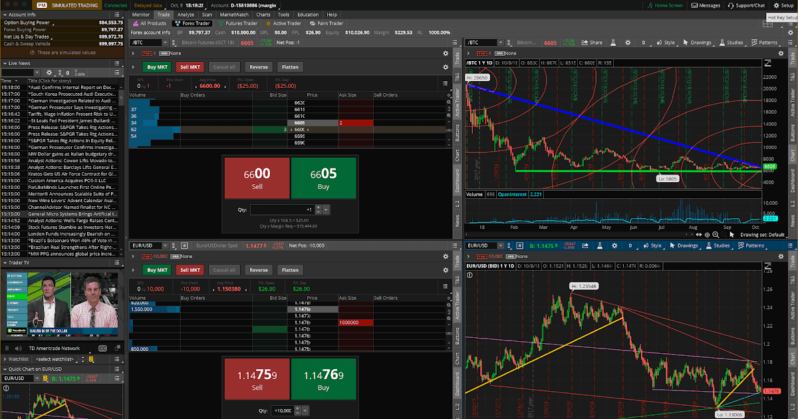Screen dimensions: 798x419
Task: Go to the Home Screen
Action: pos(664,5)
